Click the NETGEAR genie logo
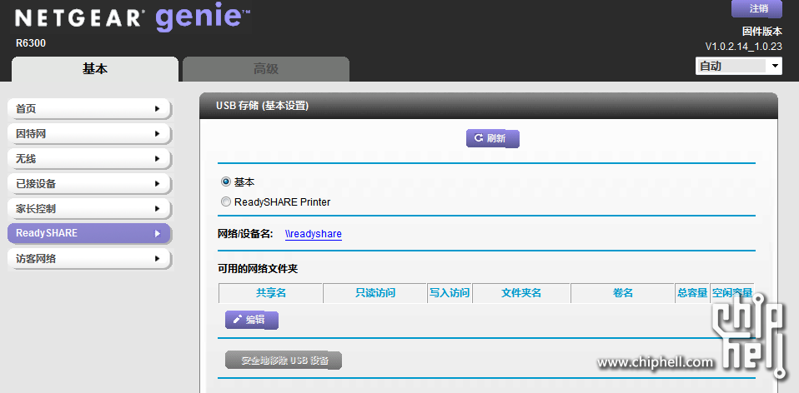Screen dimensions: 799x393 pyautogui.click(x=133, y=18)
